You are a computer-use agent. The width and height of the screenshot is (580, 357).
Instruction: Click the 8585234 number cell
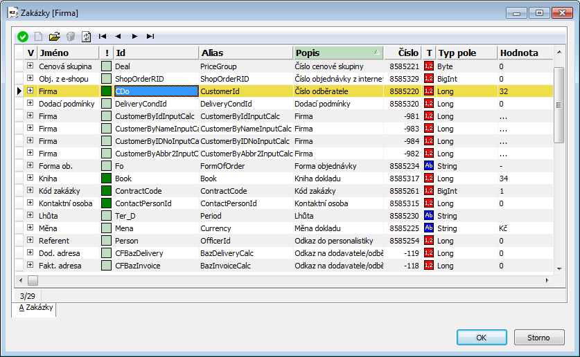click(x=404, y=166)
